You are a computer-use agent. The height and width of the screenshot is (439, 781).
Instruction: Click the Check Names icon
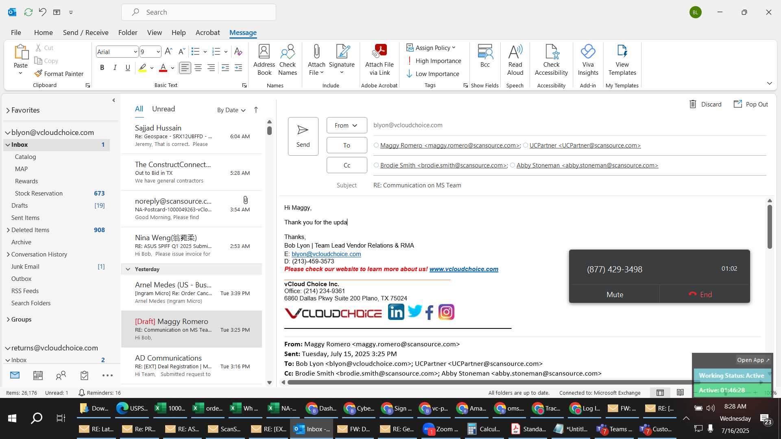288,60
